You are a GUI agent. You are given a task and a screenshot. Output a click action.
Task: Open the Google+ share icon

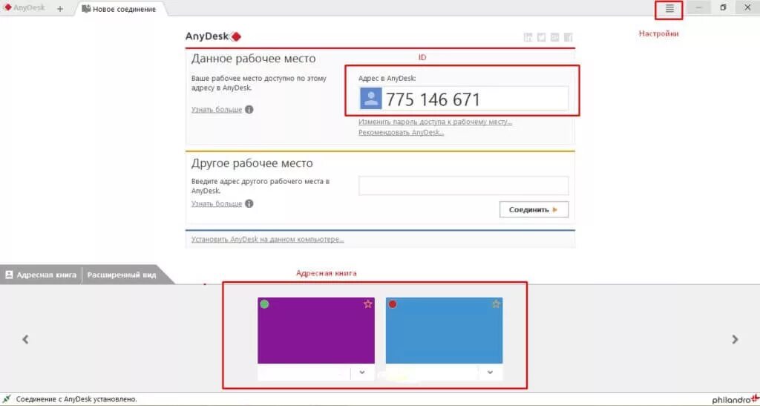click(x=555, y=37)
